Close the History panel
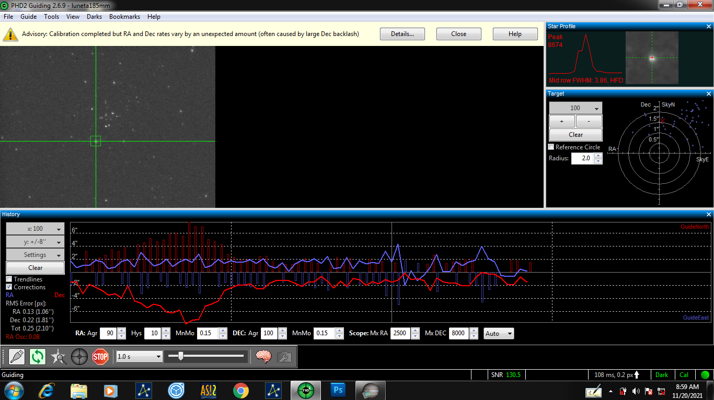This screenshot has height=400, width=714. (x=709, y=214)
